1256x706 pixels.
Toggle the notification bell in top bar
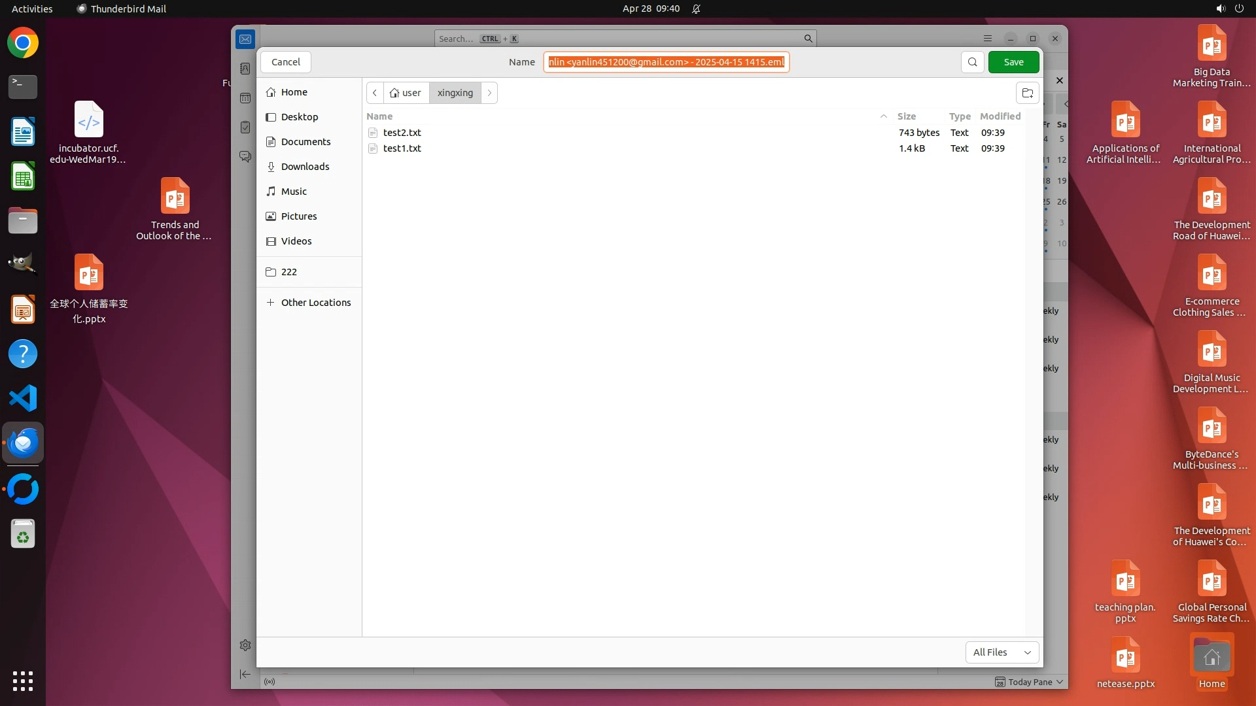point(696,8)
